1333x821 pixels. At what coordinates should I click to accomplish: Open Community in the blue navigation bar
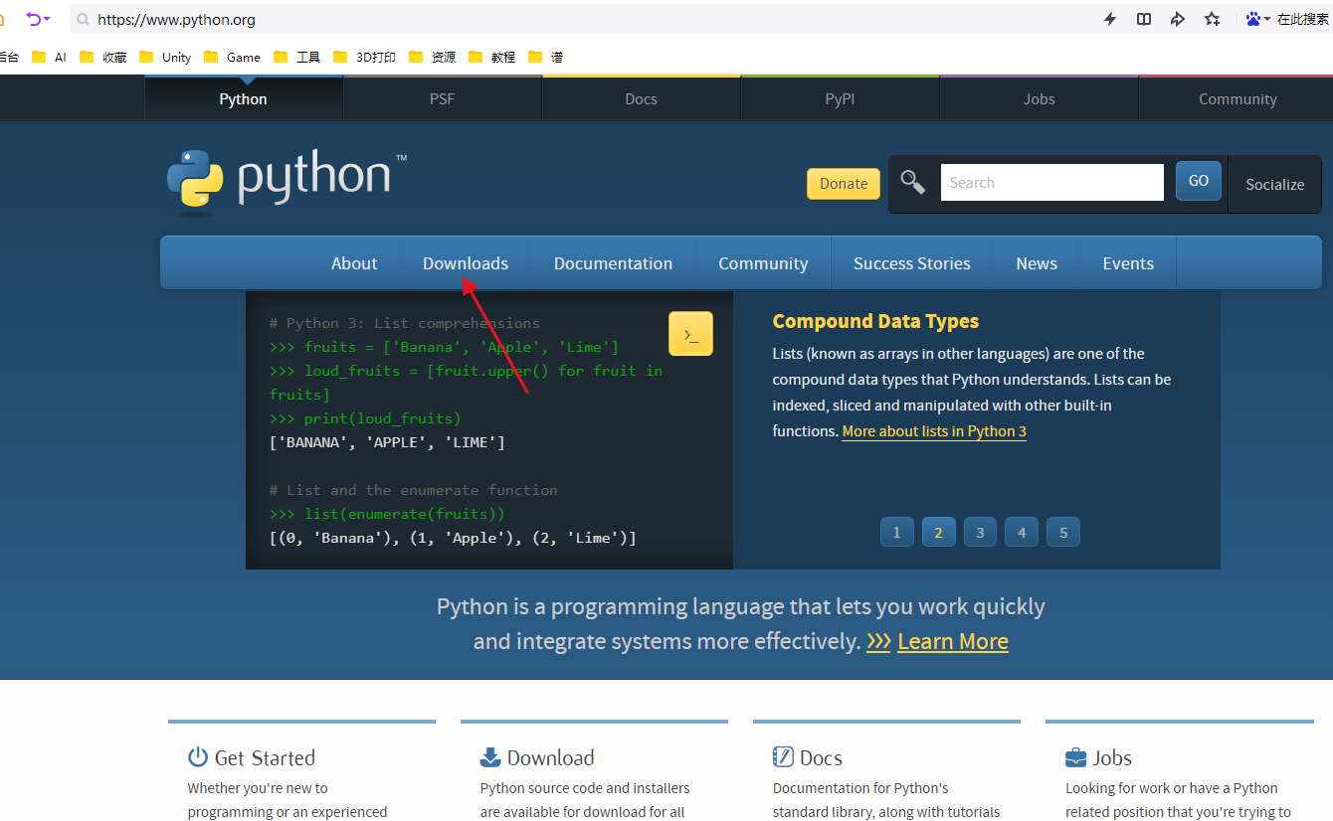click(x=763, y=263)
